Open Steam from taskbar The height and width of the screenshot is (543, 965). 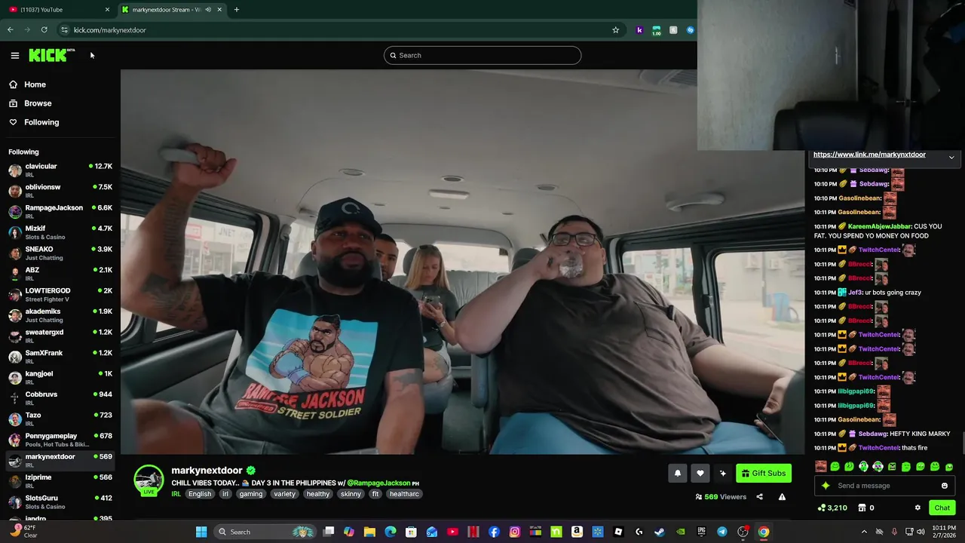click(660, 532)
